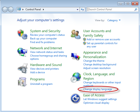Close the Control Panel window
This screenshot has width=140, height=112.
(135, 4)
